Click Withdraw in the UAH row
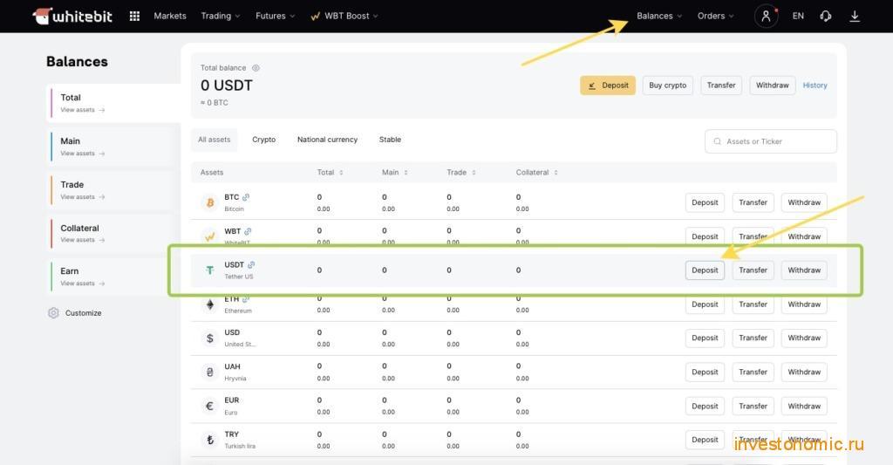Image resolution: width=893 pixels, height=465 pixels. tap(804, 373)
